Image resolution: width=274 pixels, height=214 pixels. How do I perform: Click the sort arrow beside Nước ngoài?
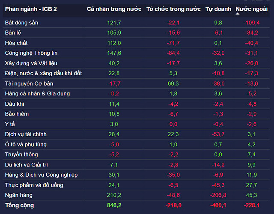pos(238,13)
